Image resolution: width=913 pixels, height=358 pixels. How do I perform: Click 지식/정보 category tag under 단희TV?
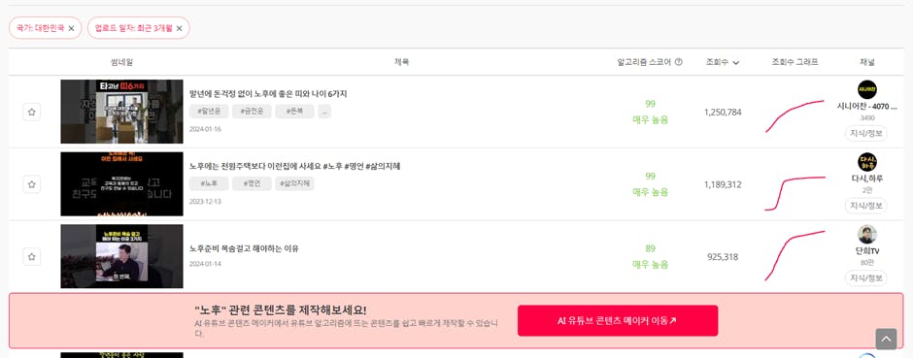866,277
